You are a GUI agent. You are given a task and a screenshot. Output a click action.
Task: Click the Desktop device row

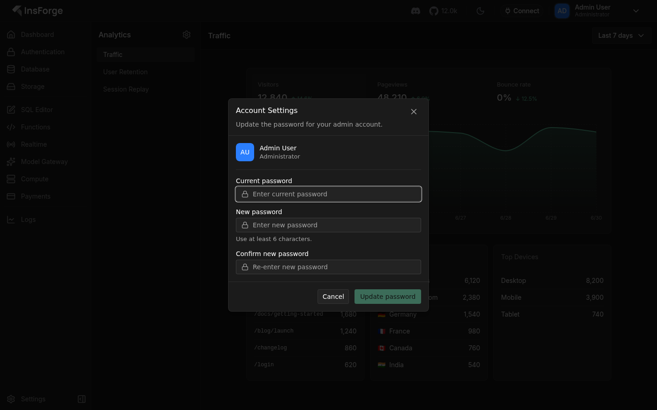(552, 281)
